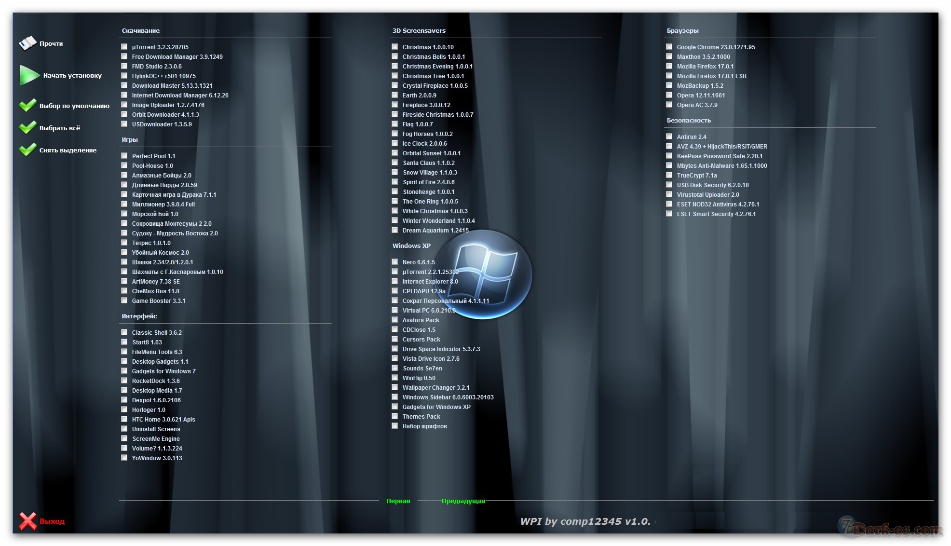Go to Первая page link
The width and height of the screenshot is (951, 546).
tap(398, 501)
